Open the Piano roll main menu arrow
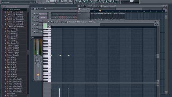 click(x=44, y=22)
